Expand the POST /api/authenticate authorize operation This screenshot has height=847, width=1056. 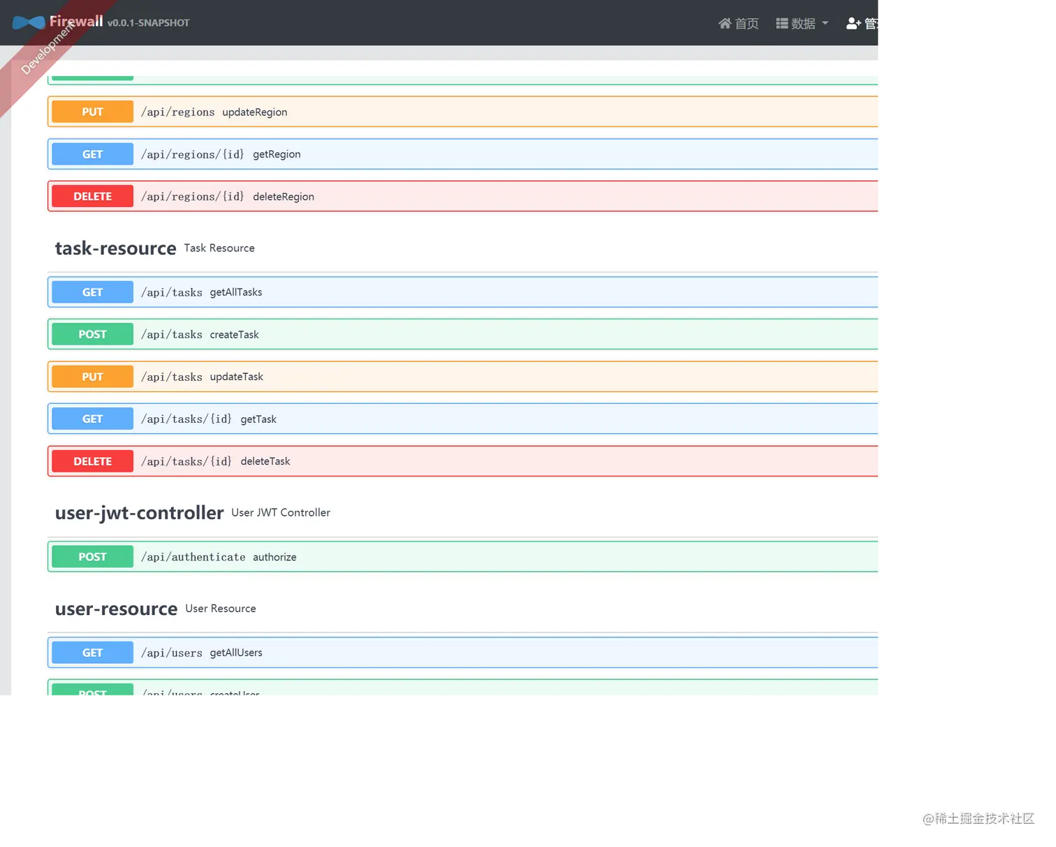point(462,557)
